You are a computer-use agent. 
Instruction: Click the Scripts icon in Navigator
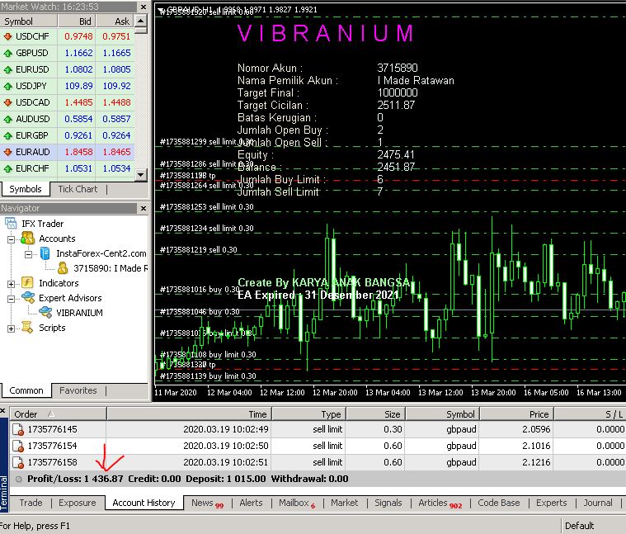point(29,328)
